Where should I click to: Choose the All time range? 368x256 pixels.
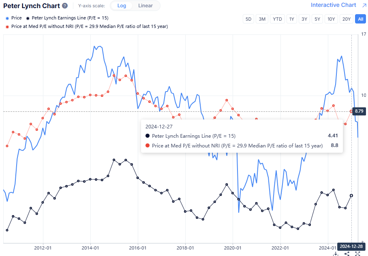click(x=360, y=19)
